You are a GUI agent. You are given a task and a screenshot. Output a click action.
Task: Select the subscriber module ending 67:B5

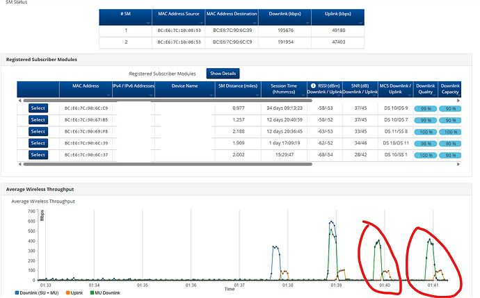click(38, 119)
